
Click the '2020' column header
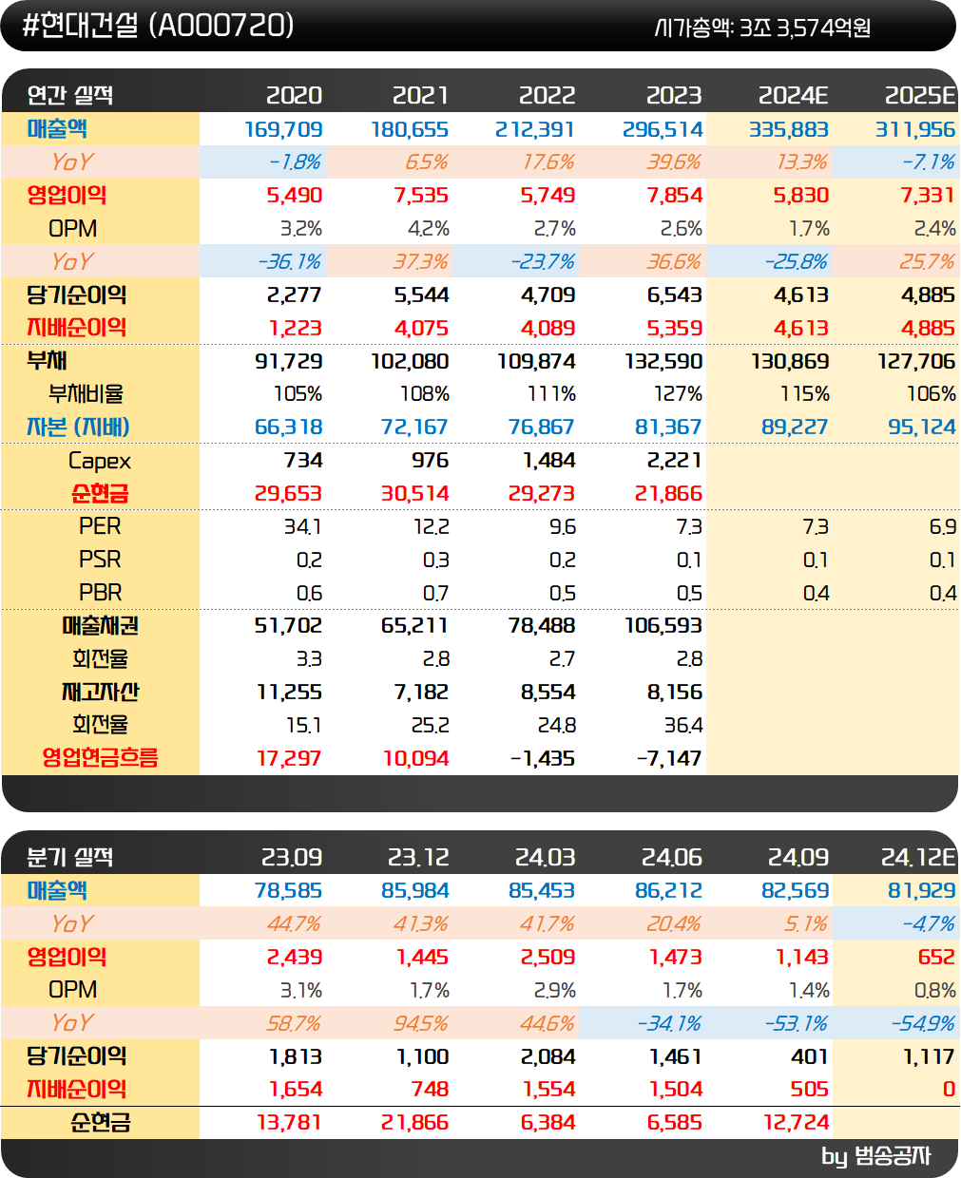click(x=294, y=95)
